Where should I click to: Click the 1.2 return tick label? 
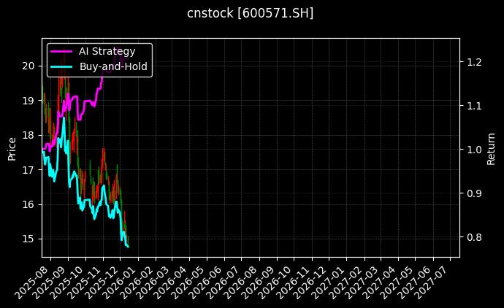click(475, 62)
